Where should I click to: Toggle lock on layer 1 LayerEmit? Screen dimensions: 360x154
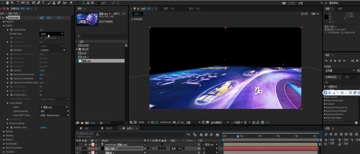pyautogui.click(x=86, y=144)
